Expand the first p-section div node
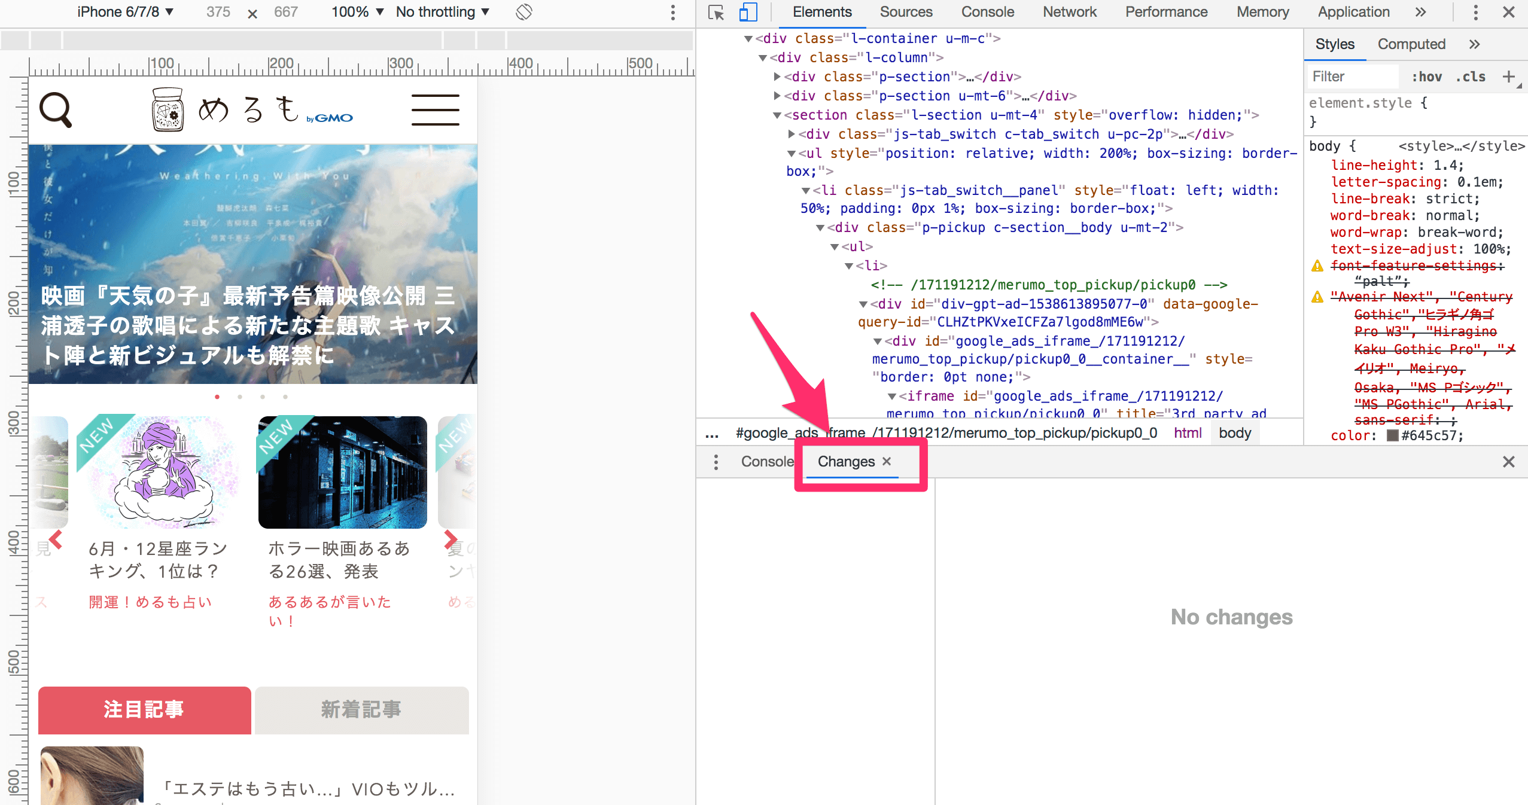This screenshot has height=805, width=1528. (777, 77)
